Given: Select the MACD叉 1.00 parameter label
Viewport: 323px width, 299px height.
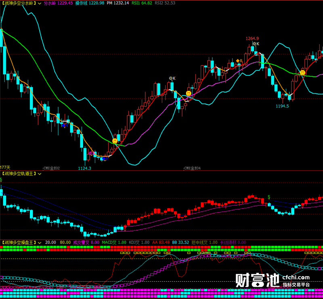Looking at the screenshot, I should point(114,243).
